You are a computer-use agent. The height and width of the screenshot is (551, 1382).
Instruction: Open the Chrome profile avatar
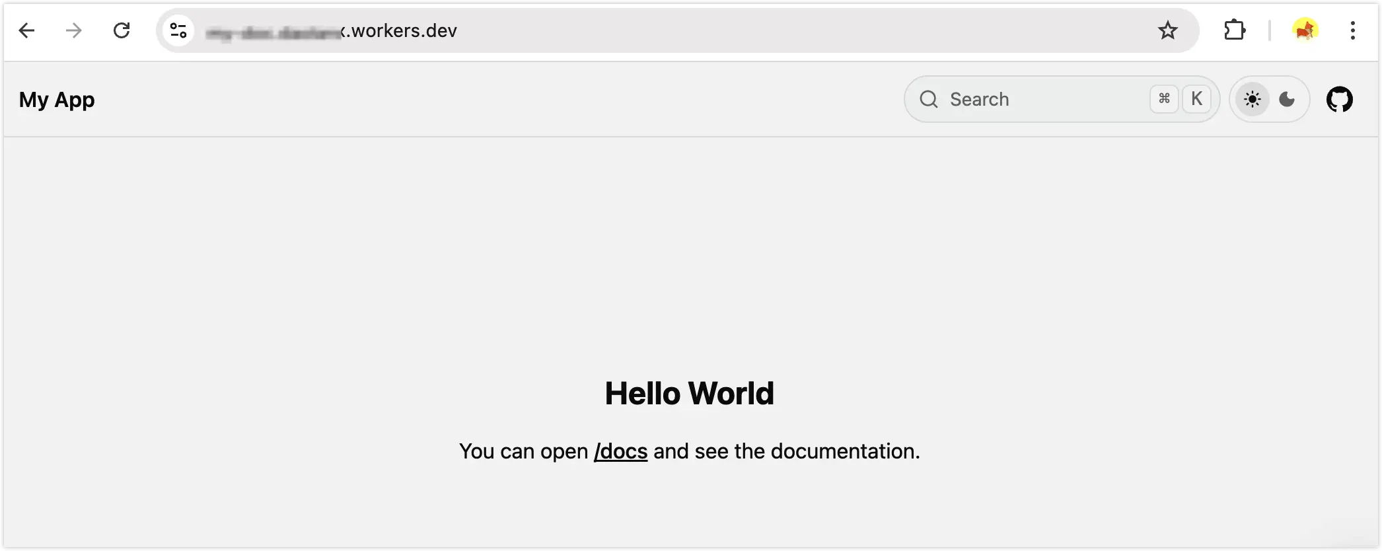(x=1305, y=30)
